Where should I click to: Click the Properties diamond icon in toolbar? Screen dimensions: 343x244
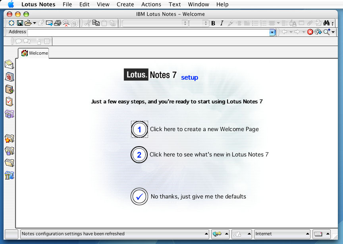click(12, 23)
